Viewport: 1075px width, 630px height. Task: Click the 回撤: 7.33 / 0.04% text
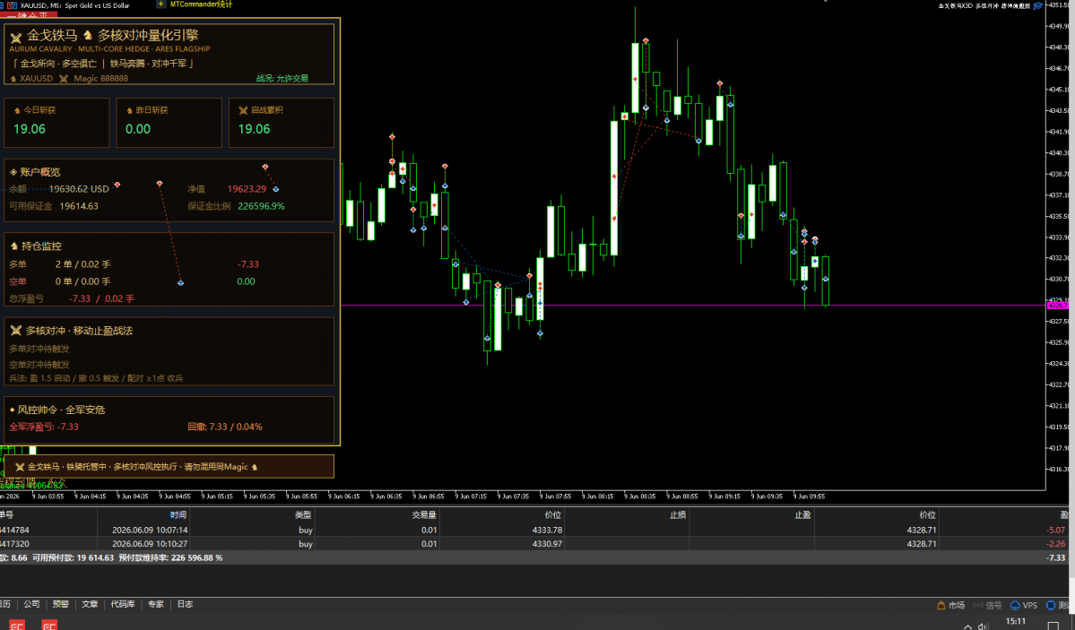point(225,427)
